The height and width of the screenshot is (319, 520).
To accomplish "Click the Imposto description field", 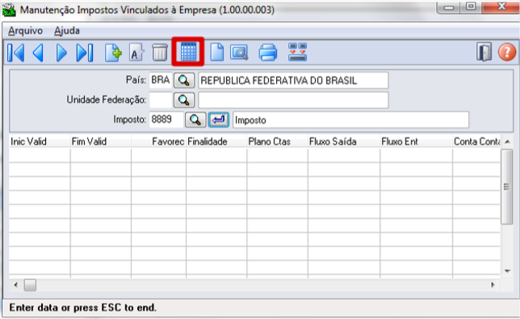I will (350, 120).
